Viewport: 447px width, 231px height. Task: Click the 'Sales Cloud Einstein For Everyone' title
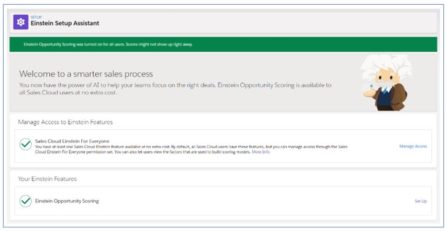(72, 141)
